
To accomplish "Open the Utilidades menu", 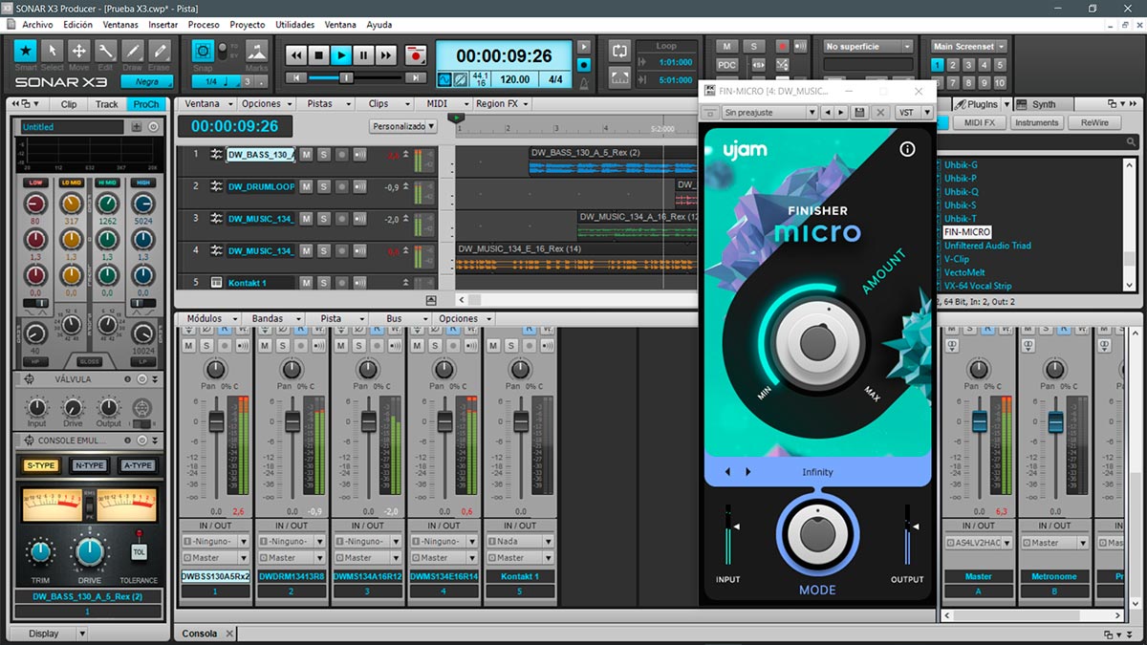I will [x=294, y=25].
